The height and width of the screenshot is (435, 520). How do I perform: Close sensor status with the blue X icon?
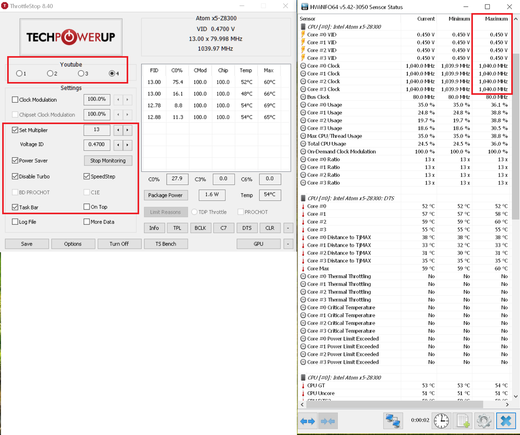pyautogui.click(x=506, y=421)
